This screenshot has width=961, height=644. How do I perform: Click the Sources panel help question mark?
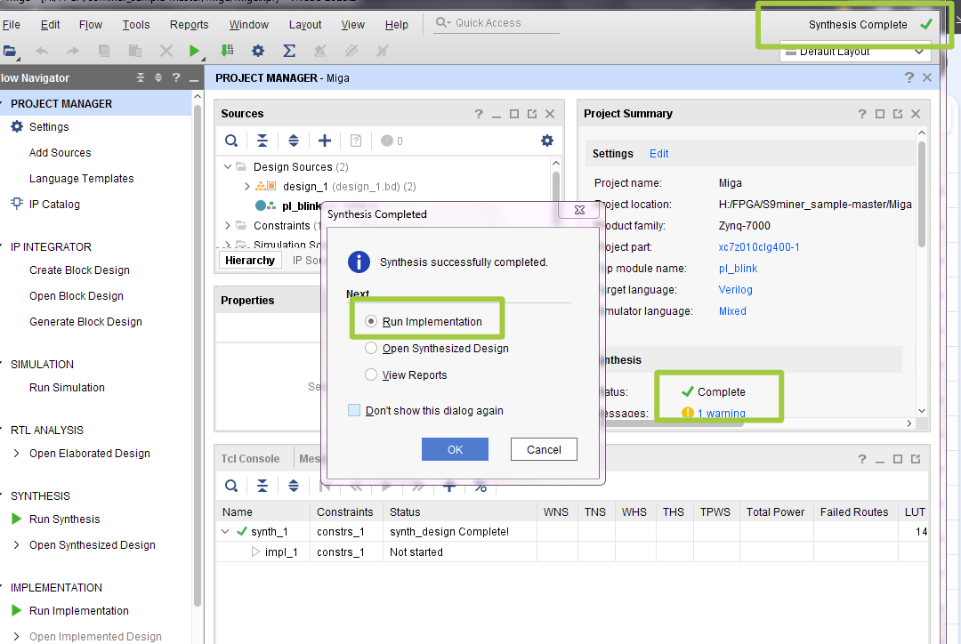point(479,114)
